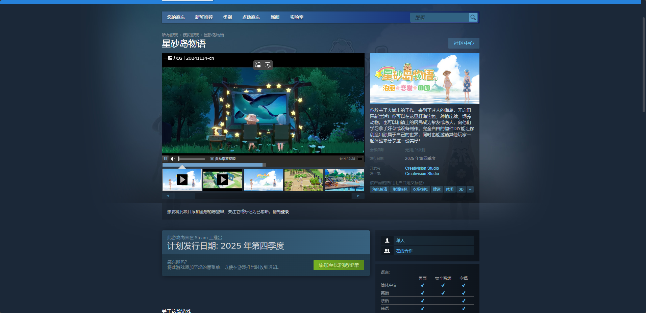Click the 英语 language row label
This screenshot has height=313, width=646.
[385, 293]
